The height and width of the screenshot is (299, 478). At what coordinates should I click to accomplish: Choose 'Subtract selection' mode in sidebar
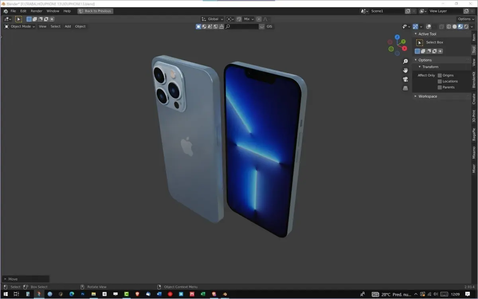(x=429, y=51)
